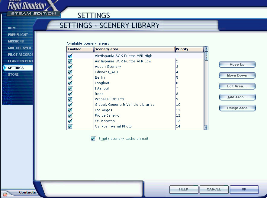The height and width of the screenshot is (198, 267).
Task: Disable the Berlin scenery checkbox
Action: (x=70, y=77)
